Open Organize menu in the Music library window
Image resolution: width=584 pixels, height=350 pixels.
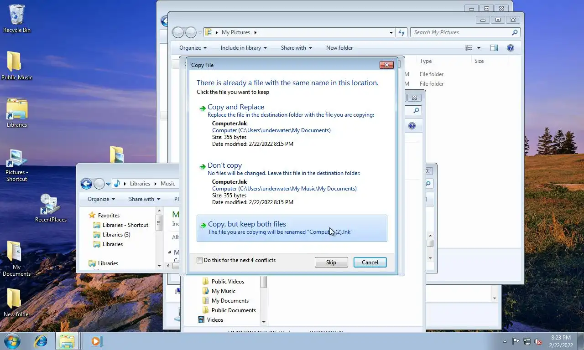101,199
